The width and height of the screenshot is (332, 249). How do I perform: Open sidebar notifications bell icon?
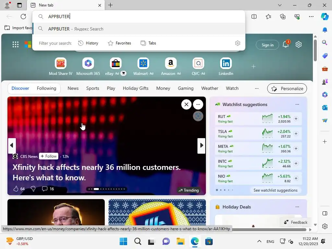(x=325, y=30)
